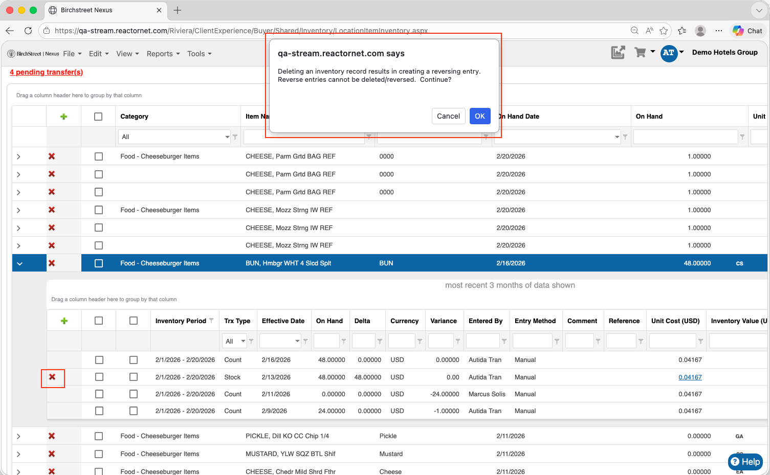Screen dimensions: 770x475
Task: Click the Inventory Period header filter icon
Action: click(211, 321)
